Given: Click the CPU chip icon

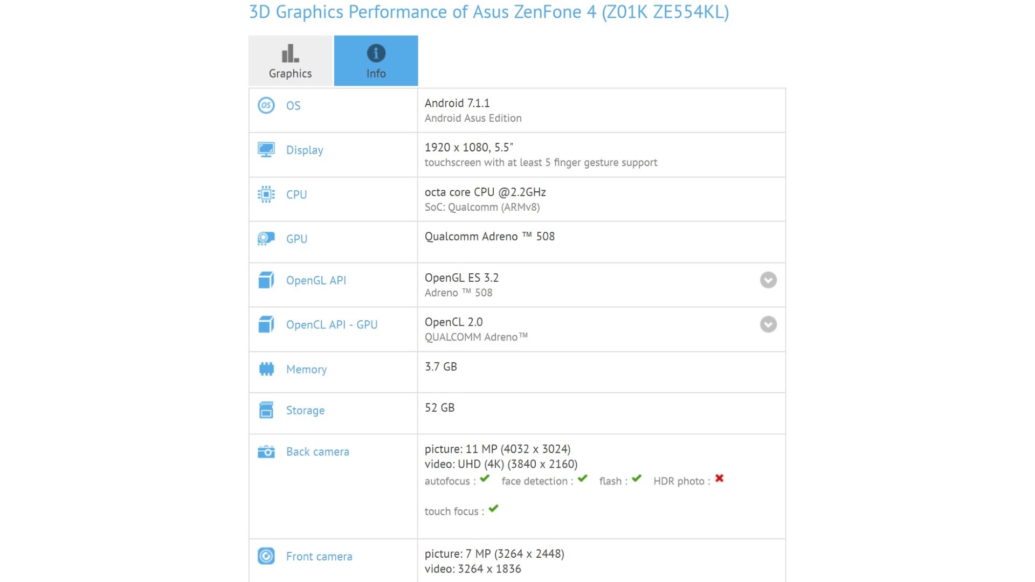Looking at the screenshot, I should click(x=266, y=194).
